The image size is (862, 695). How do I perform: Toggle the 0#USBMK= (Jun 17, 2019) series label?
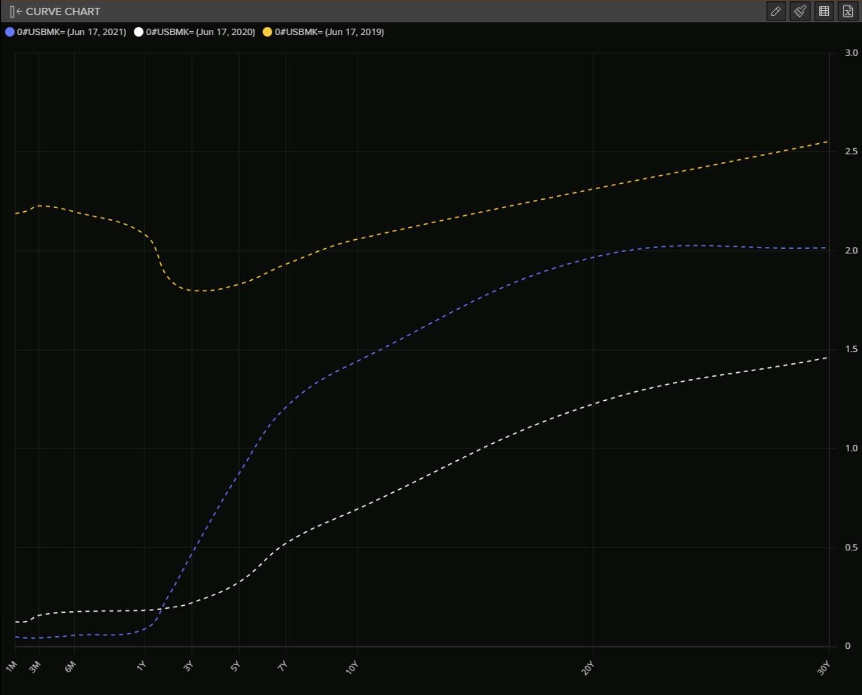click(x=329, y=32)
